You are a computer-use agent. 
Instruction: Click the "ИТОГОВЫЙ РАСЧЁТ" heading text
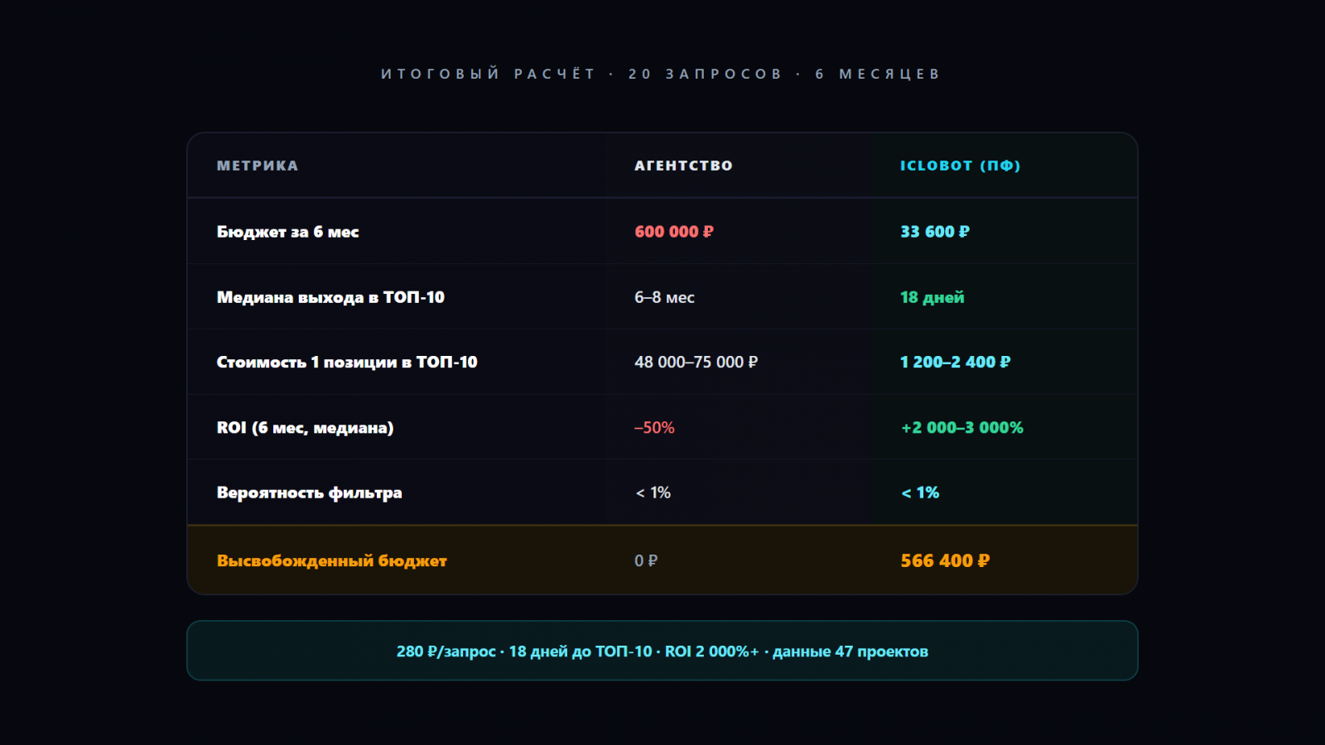click(x=489, y=74)
